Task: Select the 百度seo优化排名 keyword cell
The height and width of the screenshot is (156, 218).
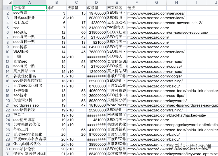Action: (x=30, y=86)
